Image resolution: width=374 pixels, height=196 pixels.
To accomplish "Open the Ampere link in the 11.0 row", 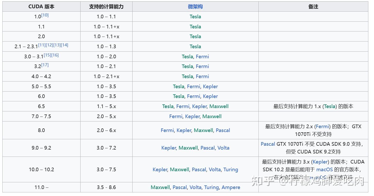I will pos(231,187).
